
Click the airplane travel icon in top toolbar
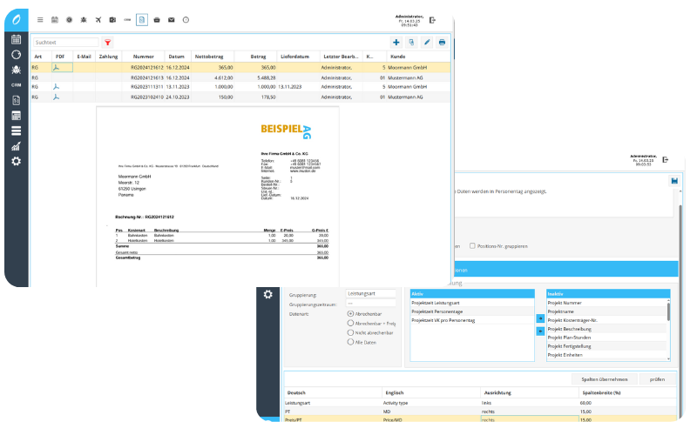pyautogui.click(x=98, y=19)
